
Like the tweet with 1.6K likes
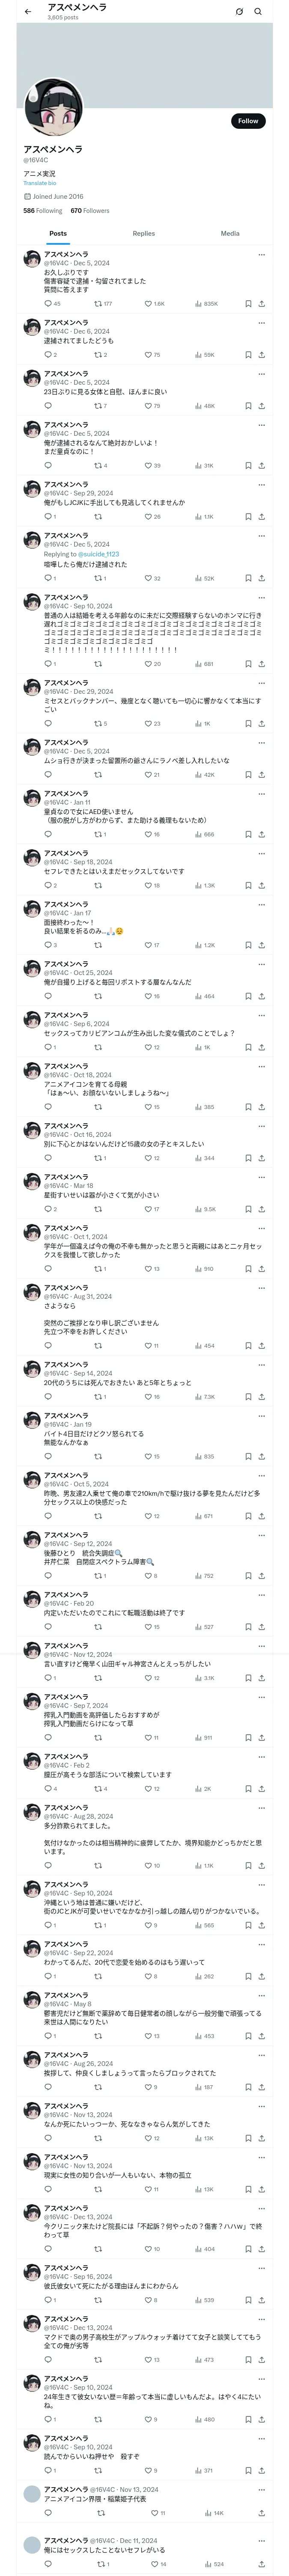coord(155,303)
